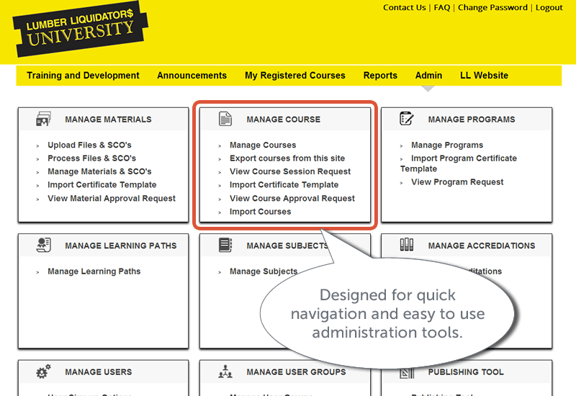Image resolution: width=576 pixels, height=396 pixels.
Task: Select the Admin menu item
Action: coord(428,76)
